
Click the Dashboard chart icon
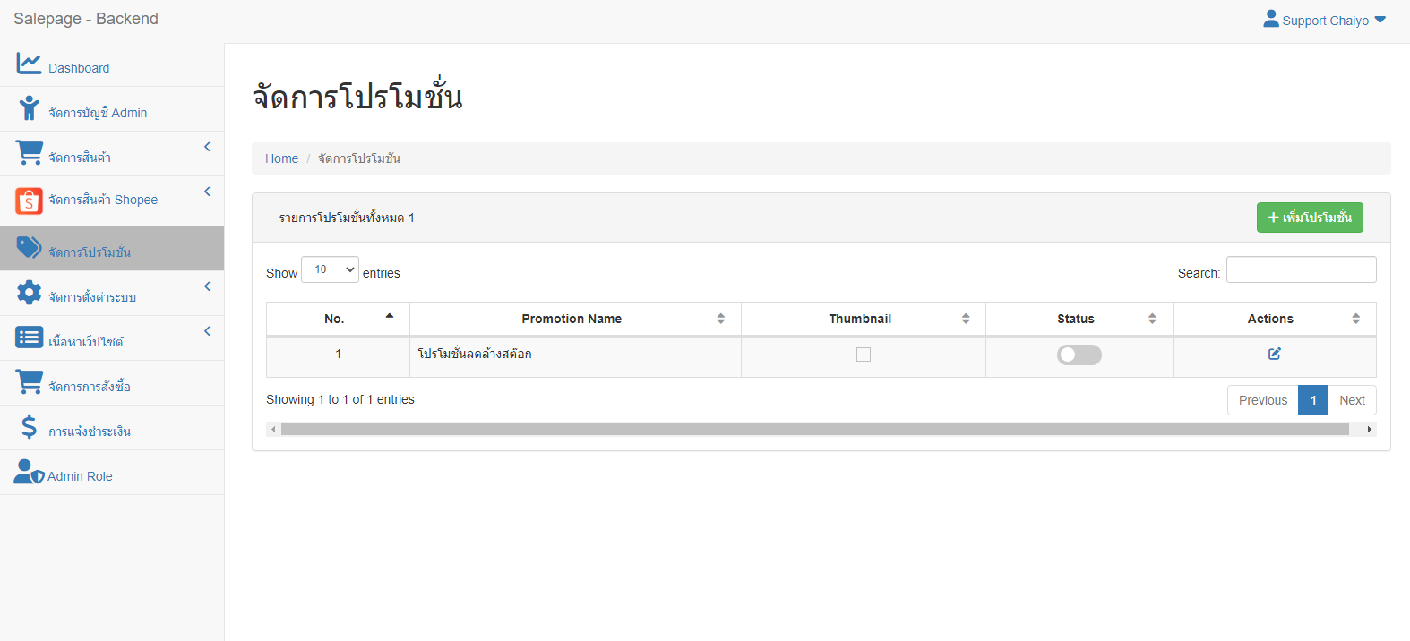pos(29,64)
